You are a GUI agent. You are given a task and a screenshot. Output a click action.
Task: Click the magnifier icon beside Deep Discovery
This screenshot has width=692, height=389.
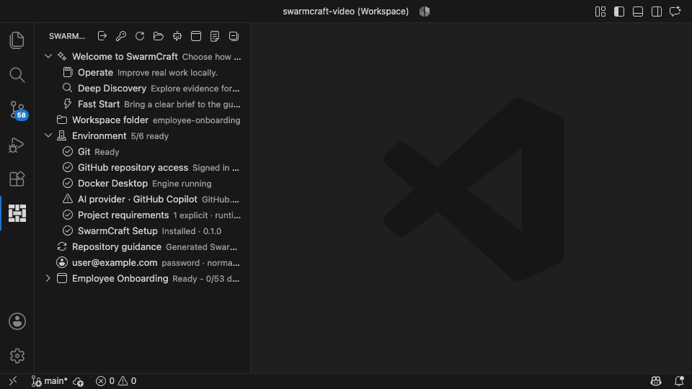point(67,88)
